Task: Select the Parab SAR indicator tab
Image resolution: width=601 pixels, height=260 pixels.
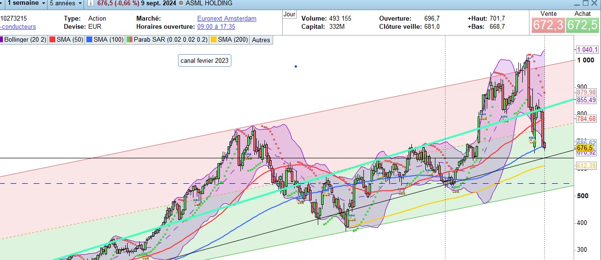Action: (168, 40)
